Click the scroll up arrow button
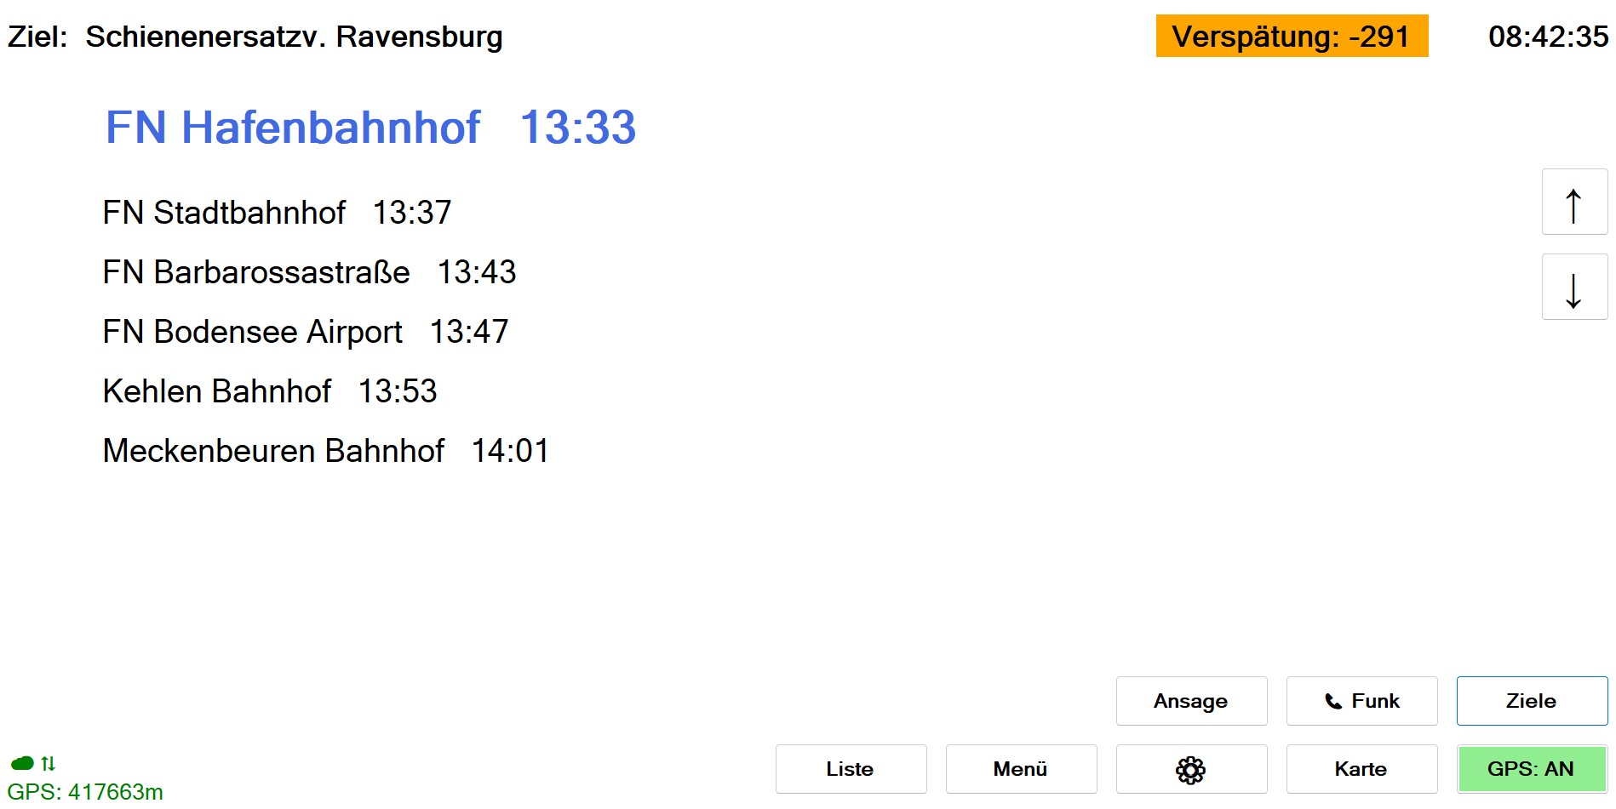Viewport: 1616px width, 809px height. (1573, 202)
